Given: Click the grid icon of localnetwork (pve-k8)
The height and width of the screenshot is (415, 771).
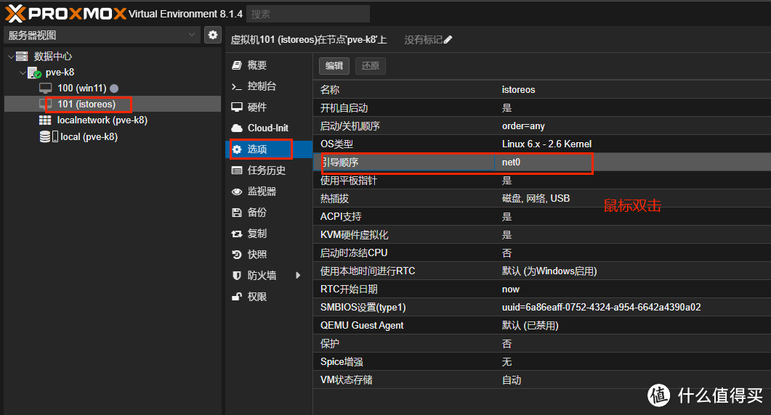Looking at the screenshot, I should (x=45, y=120).
